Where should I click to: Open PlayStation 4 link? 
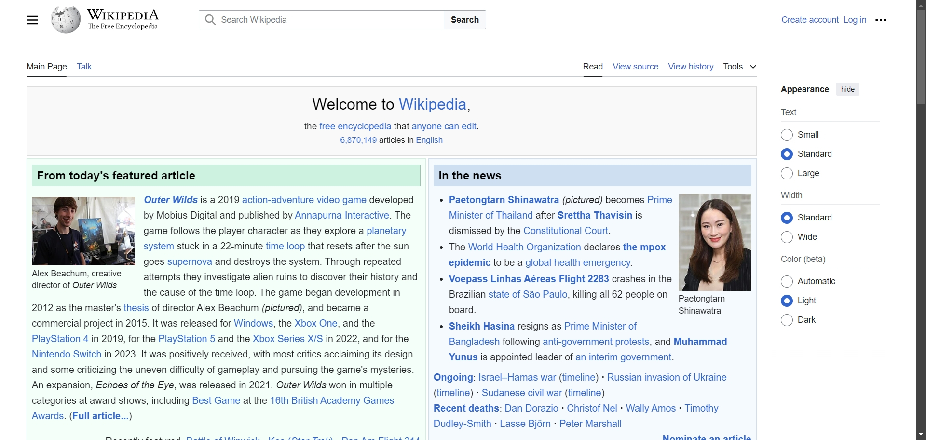(60, 339)
